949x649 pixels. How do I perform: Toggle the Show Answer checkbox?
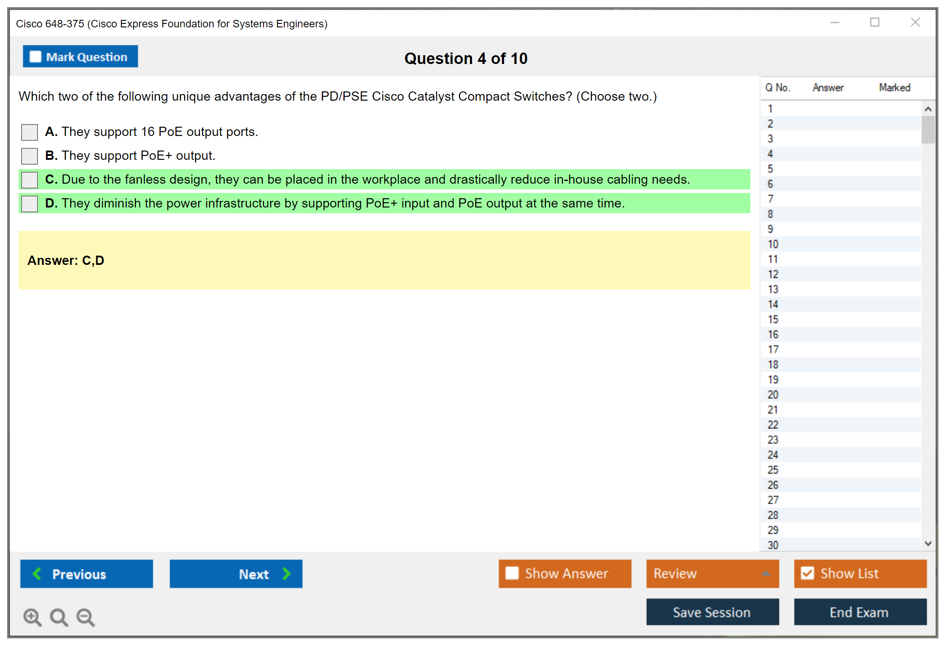512,573
